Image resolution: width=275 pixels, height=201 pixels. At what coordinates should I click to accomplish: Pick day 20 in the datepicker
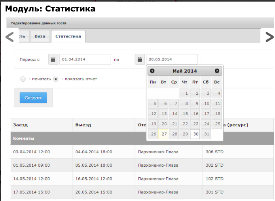pyautogui.click(x=163, y=124)
